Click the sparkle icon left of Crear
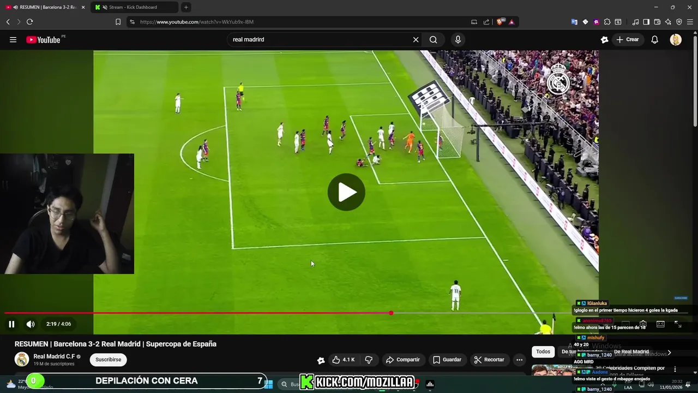The image size is (698, 393). coord(604,39)
